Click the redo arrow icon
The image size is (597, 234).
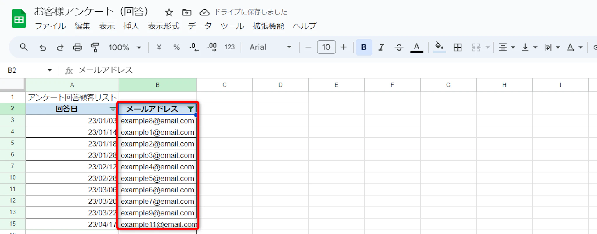(60, 47)
